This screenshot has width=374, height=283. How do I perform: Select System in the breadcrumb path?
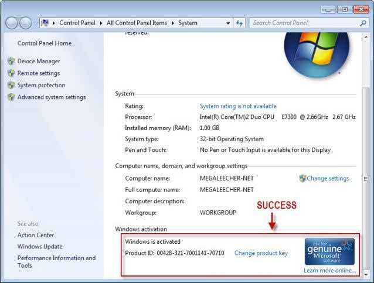188,23
